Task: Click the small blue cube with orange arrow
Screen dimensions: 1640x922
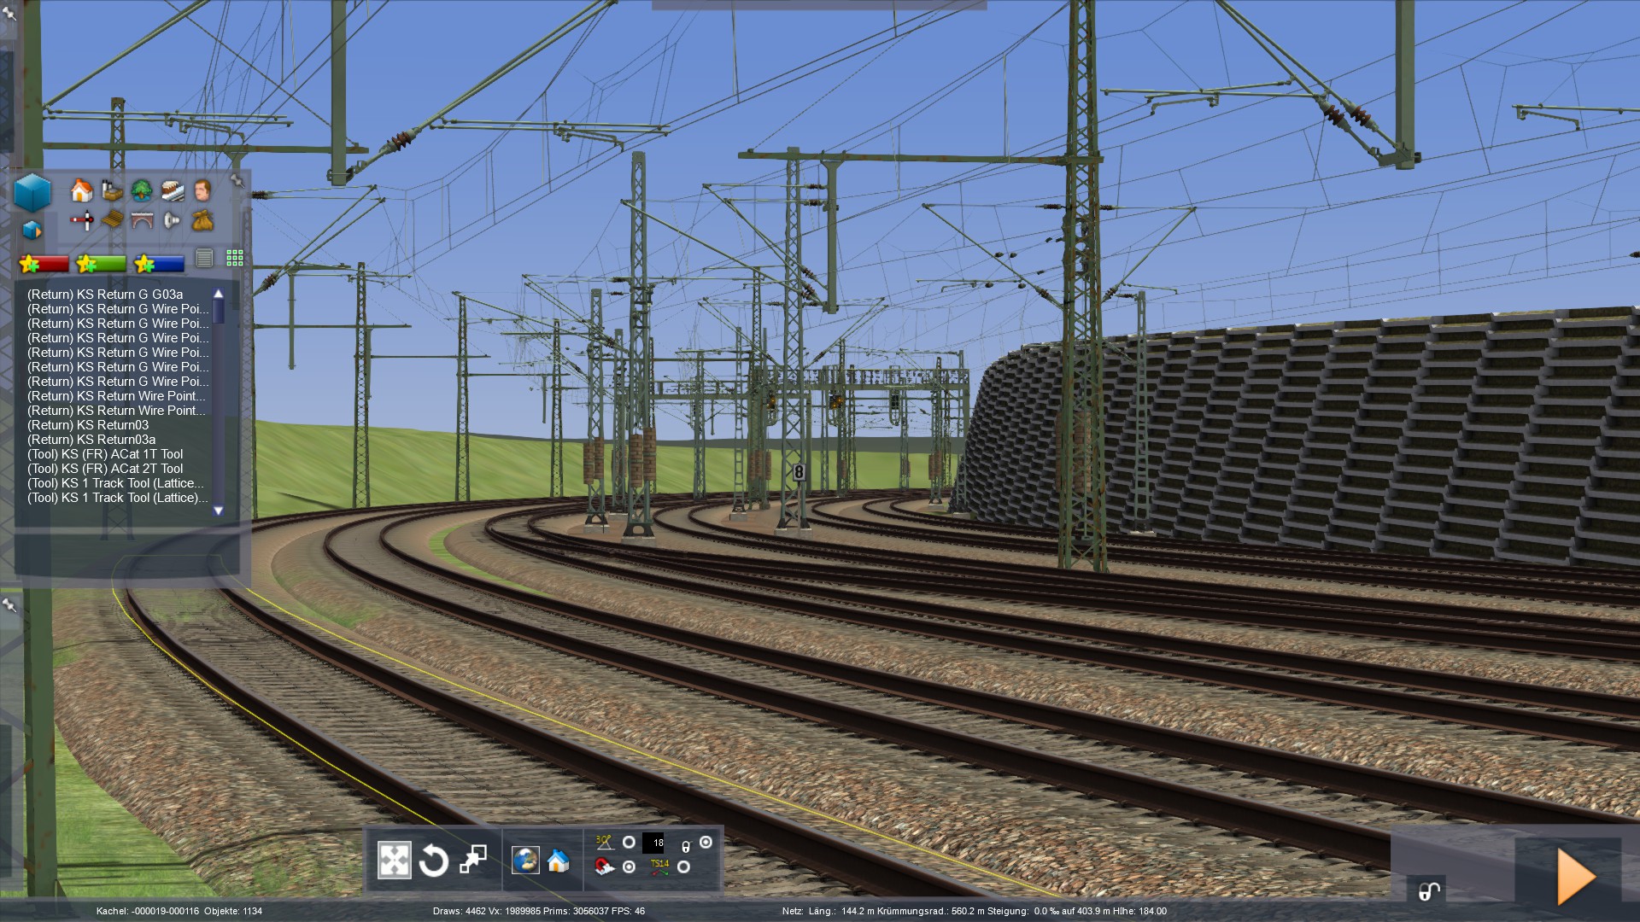Action: 32,230
